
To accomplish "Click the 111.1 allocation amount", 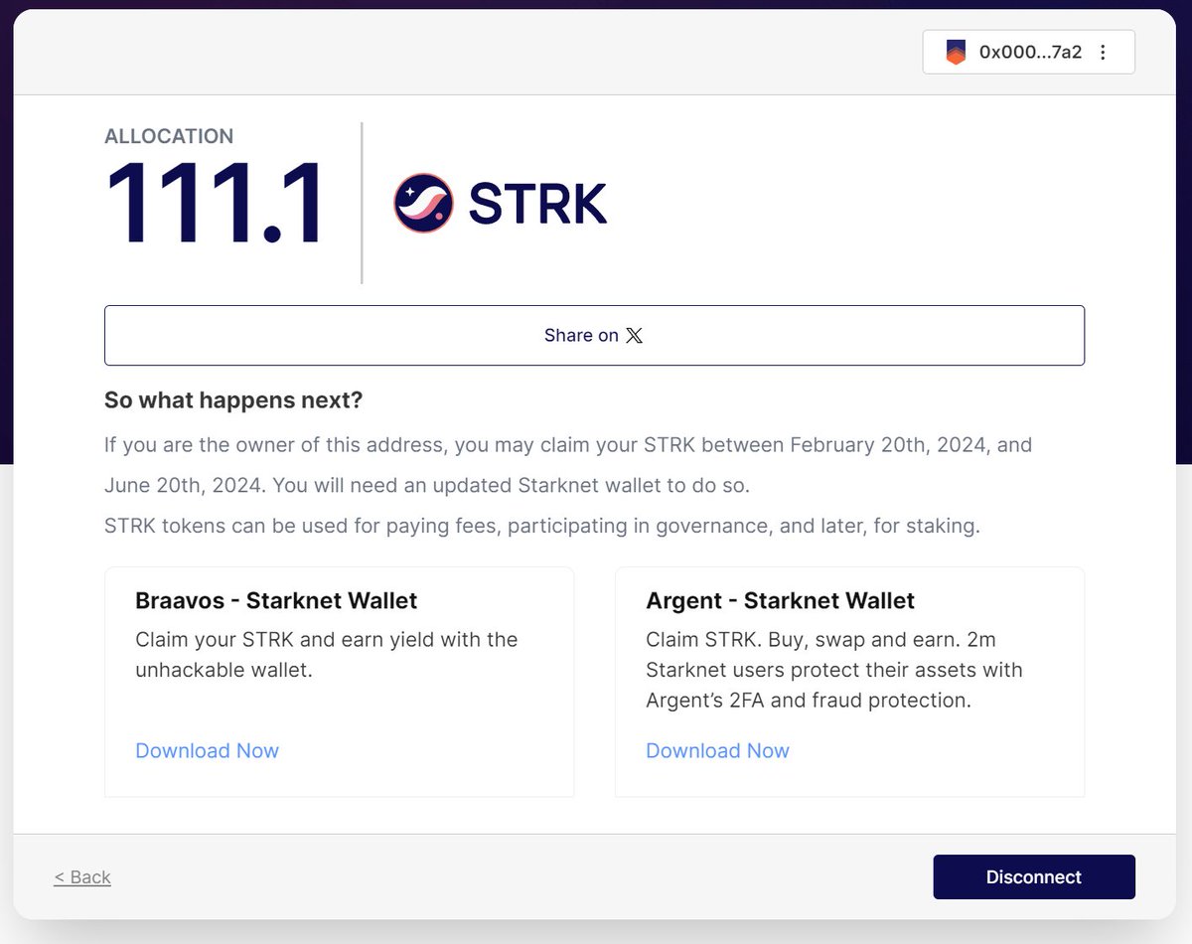I will tap(215, 204).
